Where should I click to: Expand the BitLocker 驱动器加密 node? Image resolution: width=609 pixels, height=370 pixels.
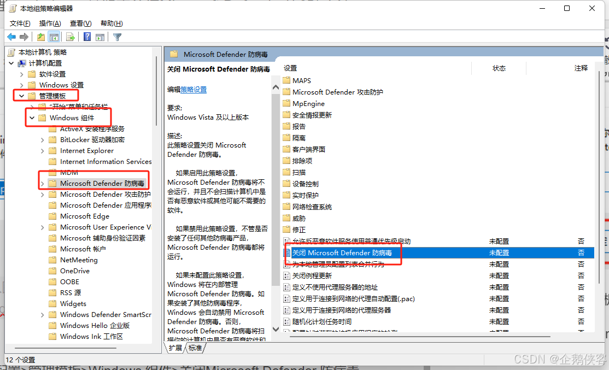[43, 140]
